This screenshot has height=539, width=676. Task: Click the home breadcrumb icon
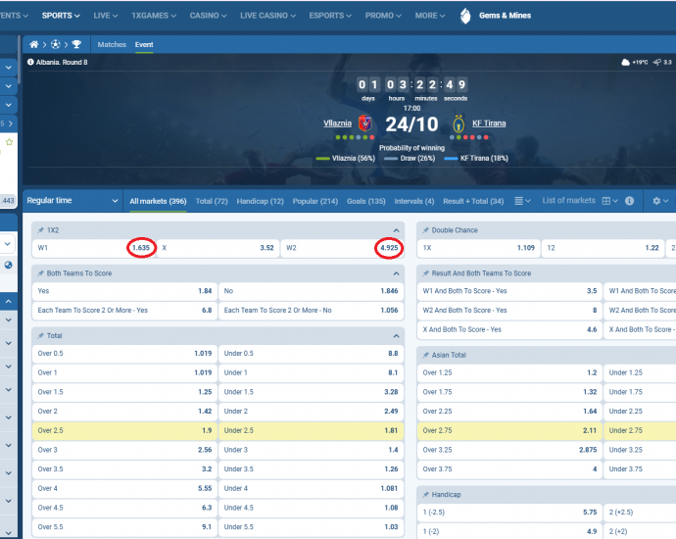(x=33, y=44)
